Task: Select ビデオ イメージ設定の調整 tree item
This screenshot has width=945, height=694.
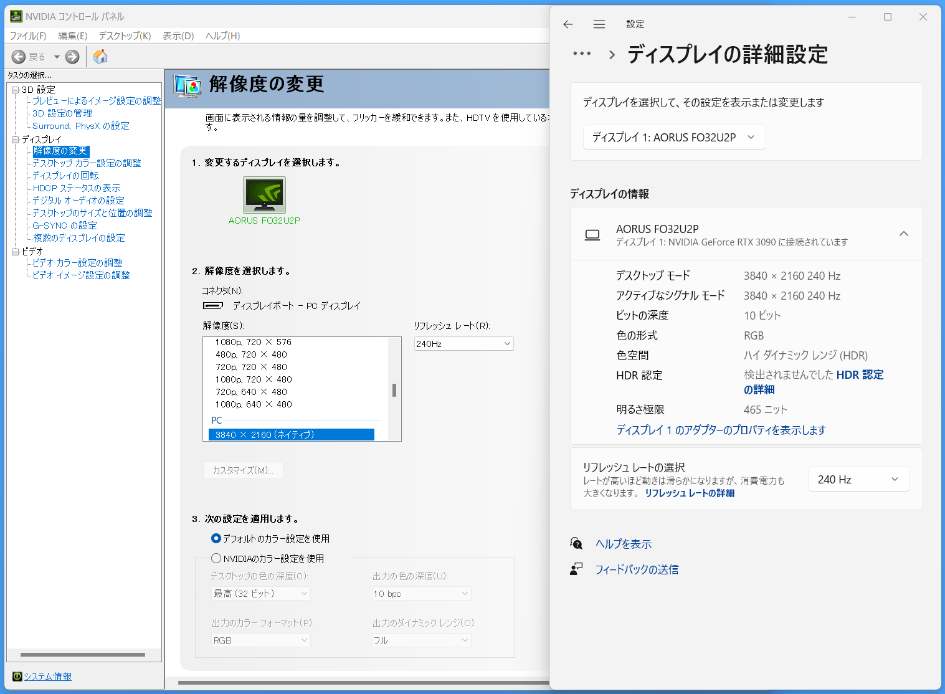Action: click(x=81, y=275)
